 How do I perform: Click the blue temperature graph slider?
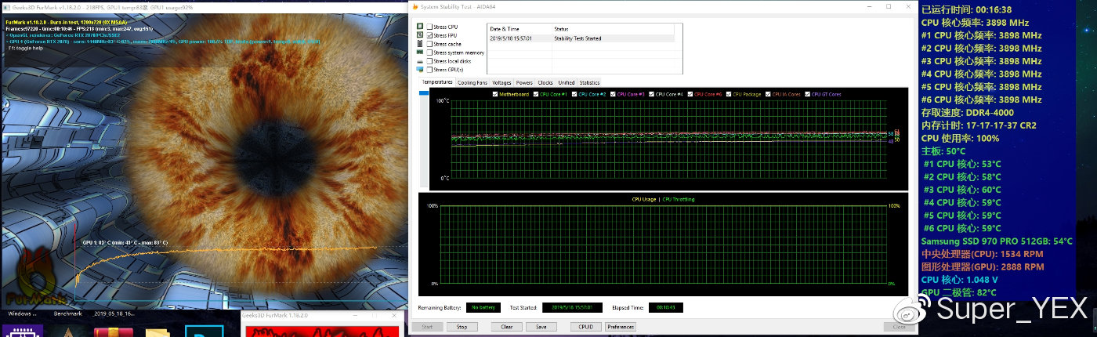pos(424,94)
